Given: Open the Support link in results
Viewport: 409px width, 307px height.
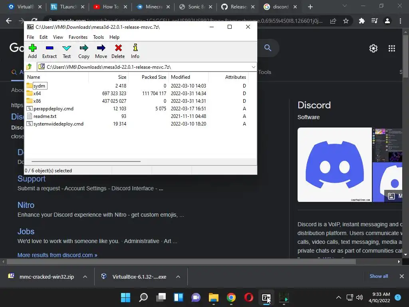Looking at the screenshot, I should click(x=32, y=179).
